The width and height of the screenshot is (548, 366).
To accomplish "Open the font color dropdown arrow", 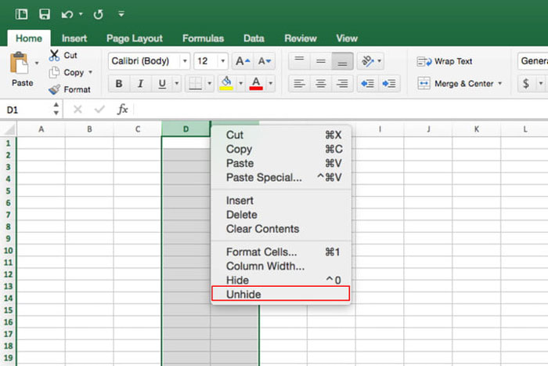I will (x=271, y=84).
